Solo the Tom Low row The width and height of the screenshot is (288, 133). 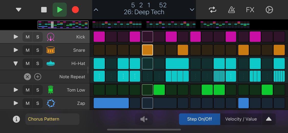[38, 90]
